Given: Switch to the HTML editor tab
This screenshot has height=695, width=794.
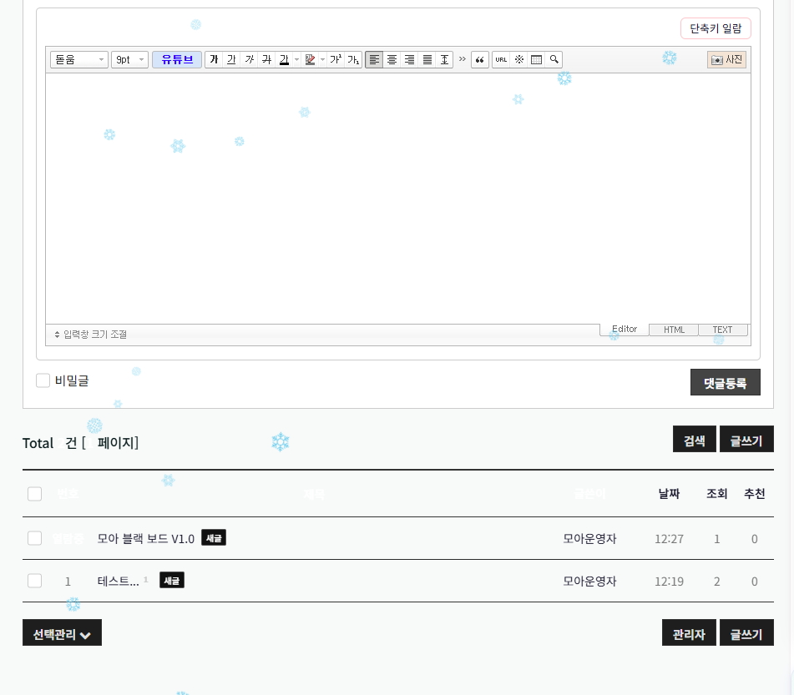Looking at the screenshot, I should point(674,330).
